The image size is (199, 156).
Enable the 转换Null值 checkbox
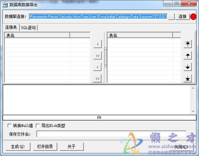click(x=9, y=126)
